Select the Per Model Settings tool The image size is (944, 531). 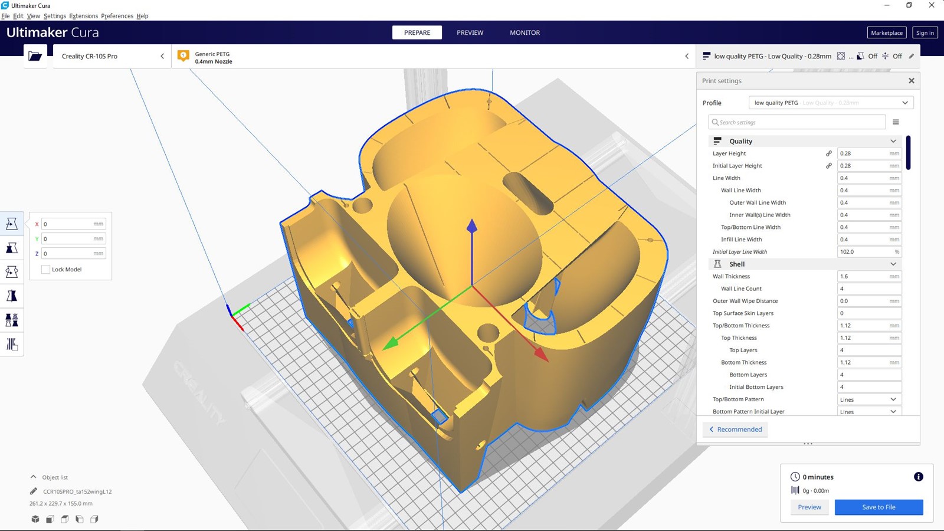12,320
